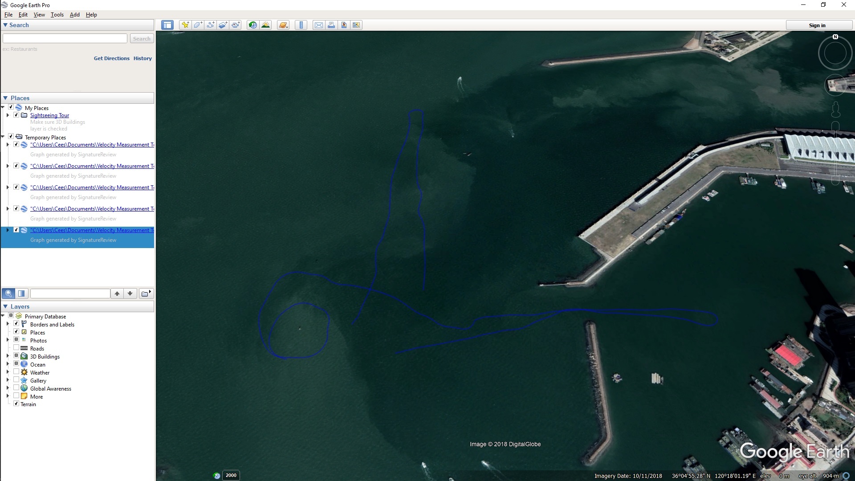Expand the Weather layer tree node
Image resolution: width=855 pixels, height=481 pixels.
click(8, 372)
